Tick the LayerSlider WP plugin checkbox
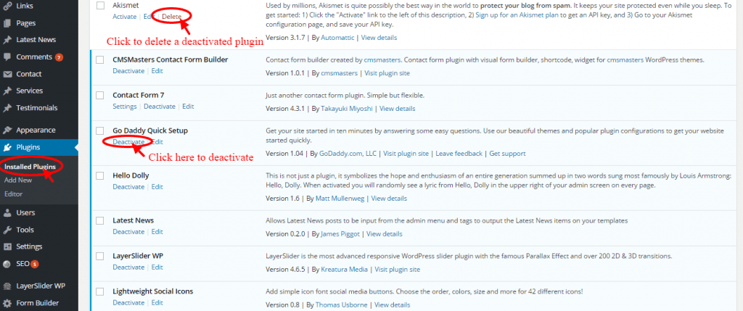This screenshot has width=743, height=311. click(x=100, y=256)
